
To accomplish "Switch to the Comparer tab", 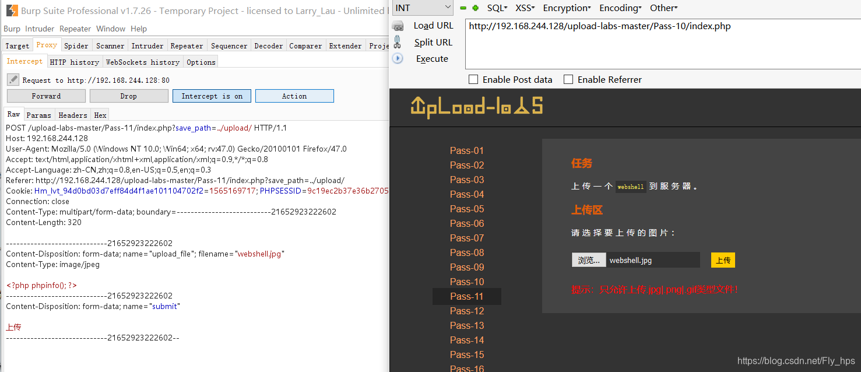I will pyautogui.click(x=306, y=46).
